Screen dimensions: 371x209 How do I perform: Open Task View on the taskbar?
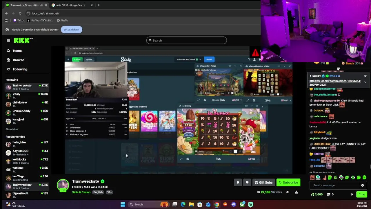coord(175,204)
